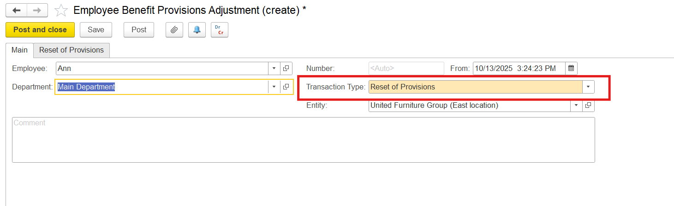Screen dimensions: 674x206
Task: Open attachments with the paperclip icon
Action: click(x=174, y=29)
